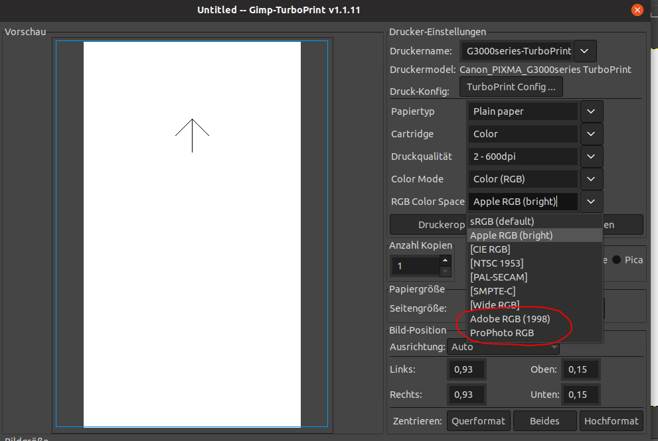The height and width of the screenshot is (441, 658).
Task: Select the Pica radio button
Action: pos(616,260)
